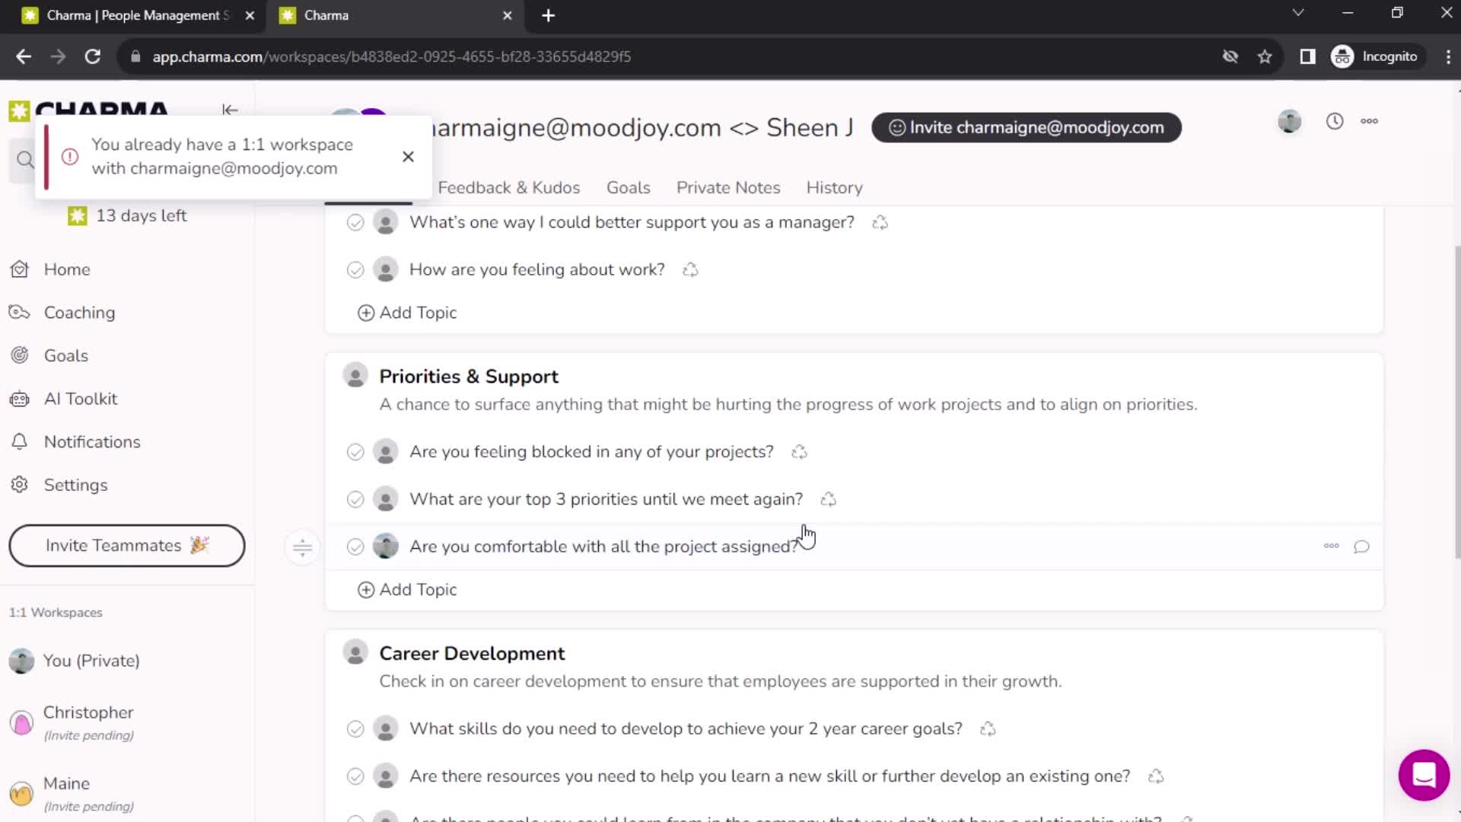The height and width of the screenshot is (822, 1461).
Task: Bookmark this page with star icon
Action: click(1265, 56)
